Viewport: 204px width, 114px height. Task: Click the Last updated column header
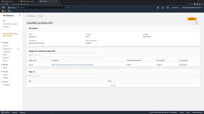[x=184, y=60]
